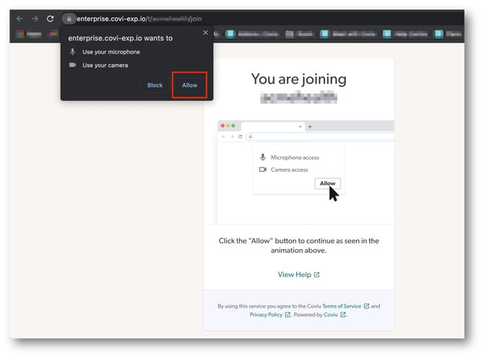Close the permission prompt with the X
This screenshot has height=358, width=484.
click(205, 32)
